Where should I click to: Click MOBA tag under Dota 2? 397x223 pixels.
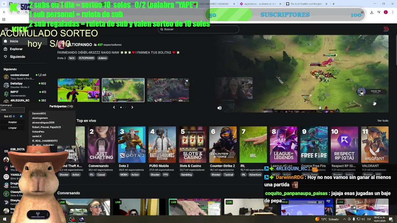124,175
